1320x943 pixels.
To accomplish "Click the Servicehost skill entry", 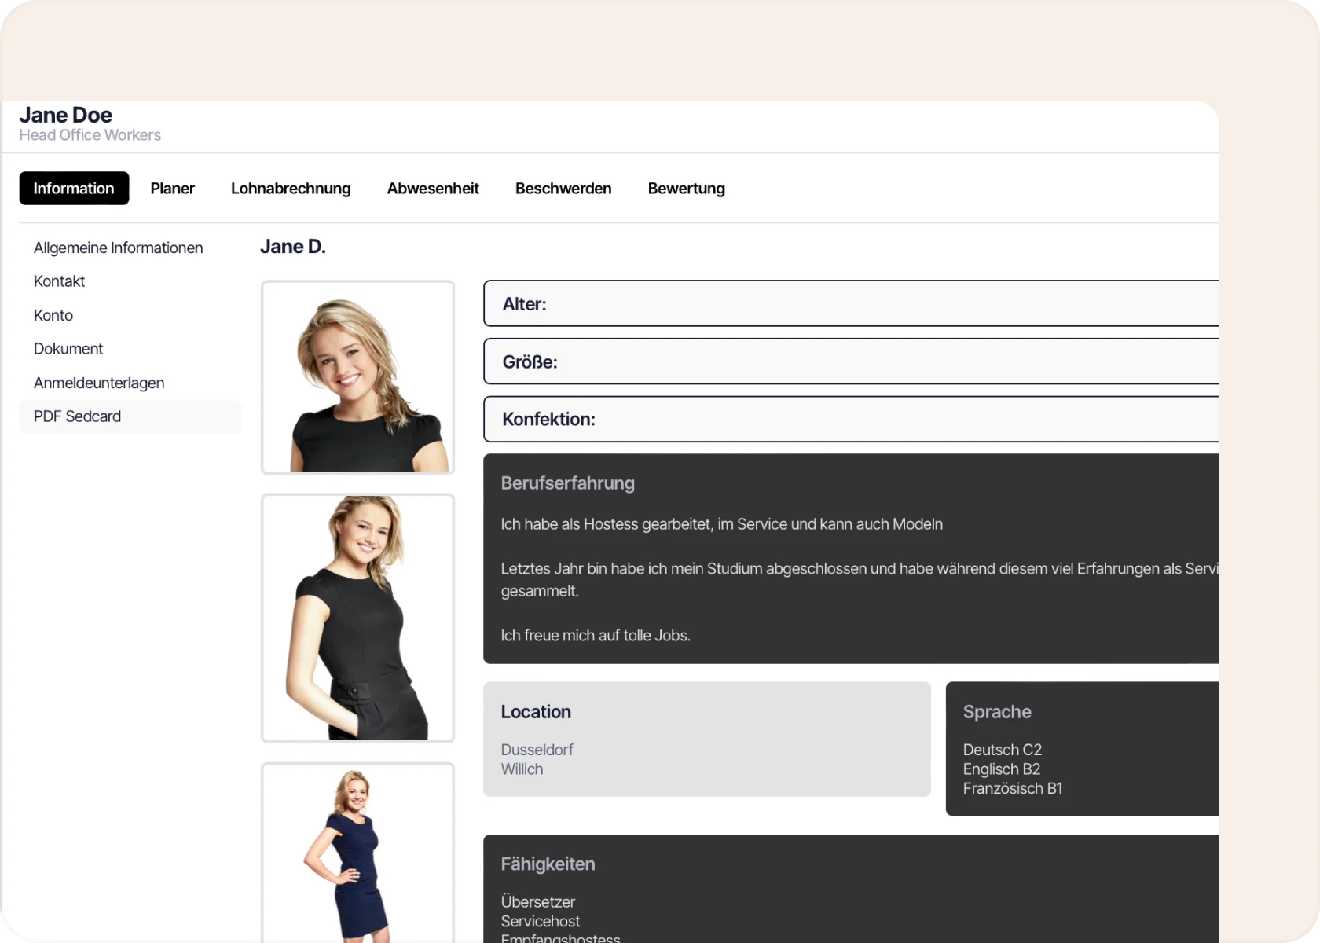I will coord(541,921).
